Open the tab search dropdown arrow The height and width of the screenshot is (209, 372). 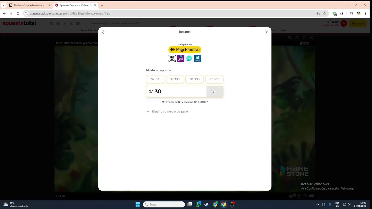point(4,5)
